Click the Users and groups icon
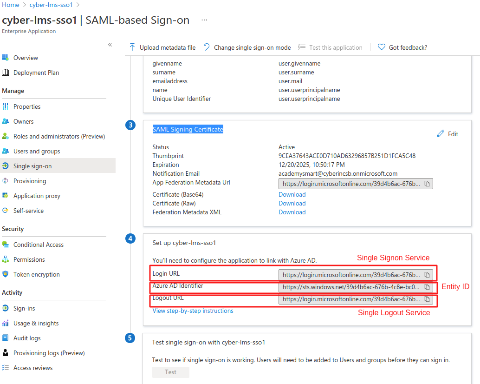Viewport: 480px width, 384px height. pyautogui.click(x=5, y=151)
